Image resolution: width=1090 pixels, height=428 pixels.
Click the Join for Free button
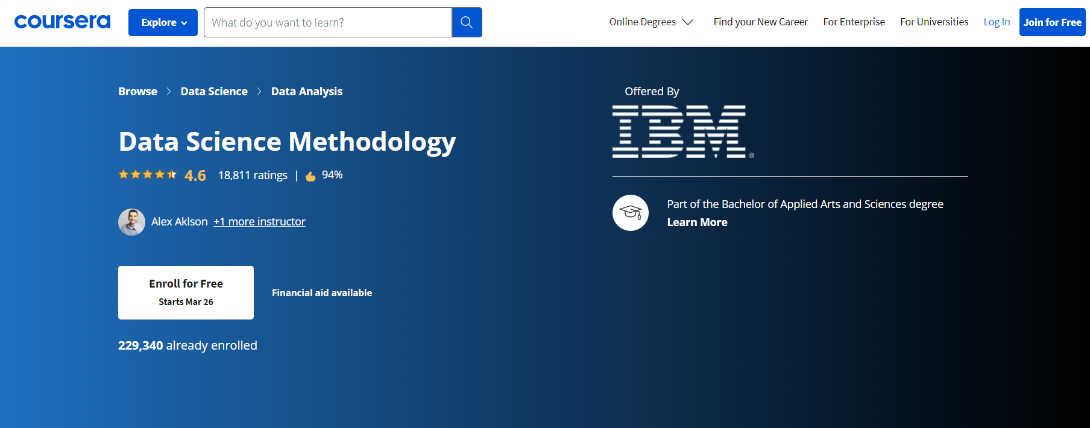[x=1052, y=22]
